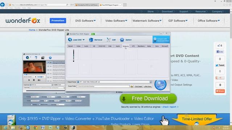Open the Resource link in the top bar
Image resolution: width=232 pixels, height=130 pixels.
[200, 12]
